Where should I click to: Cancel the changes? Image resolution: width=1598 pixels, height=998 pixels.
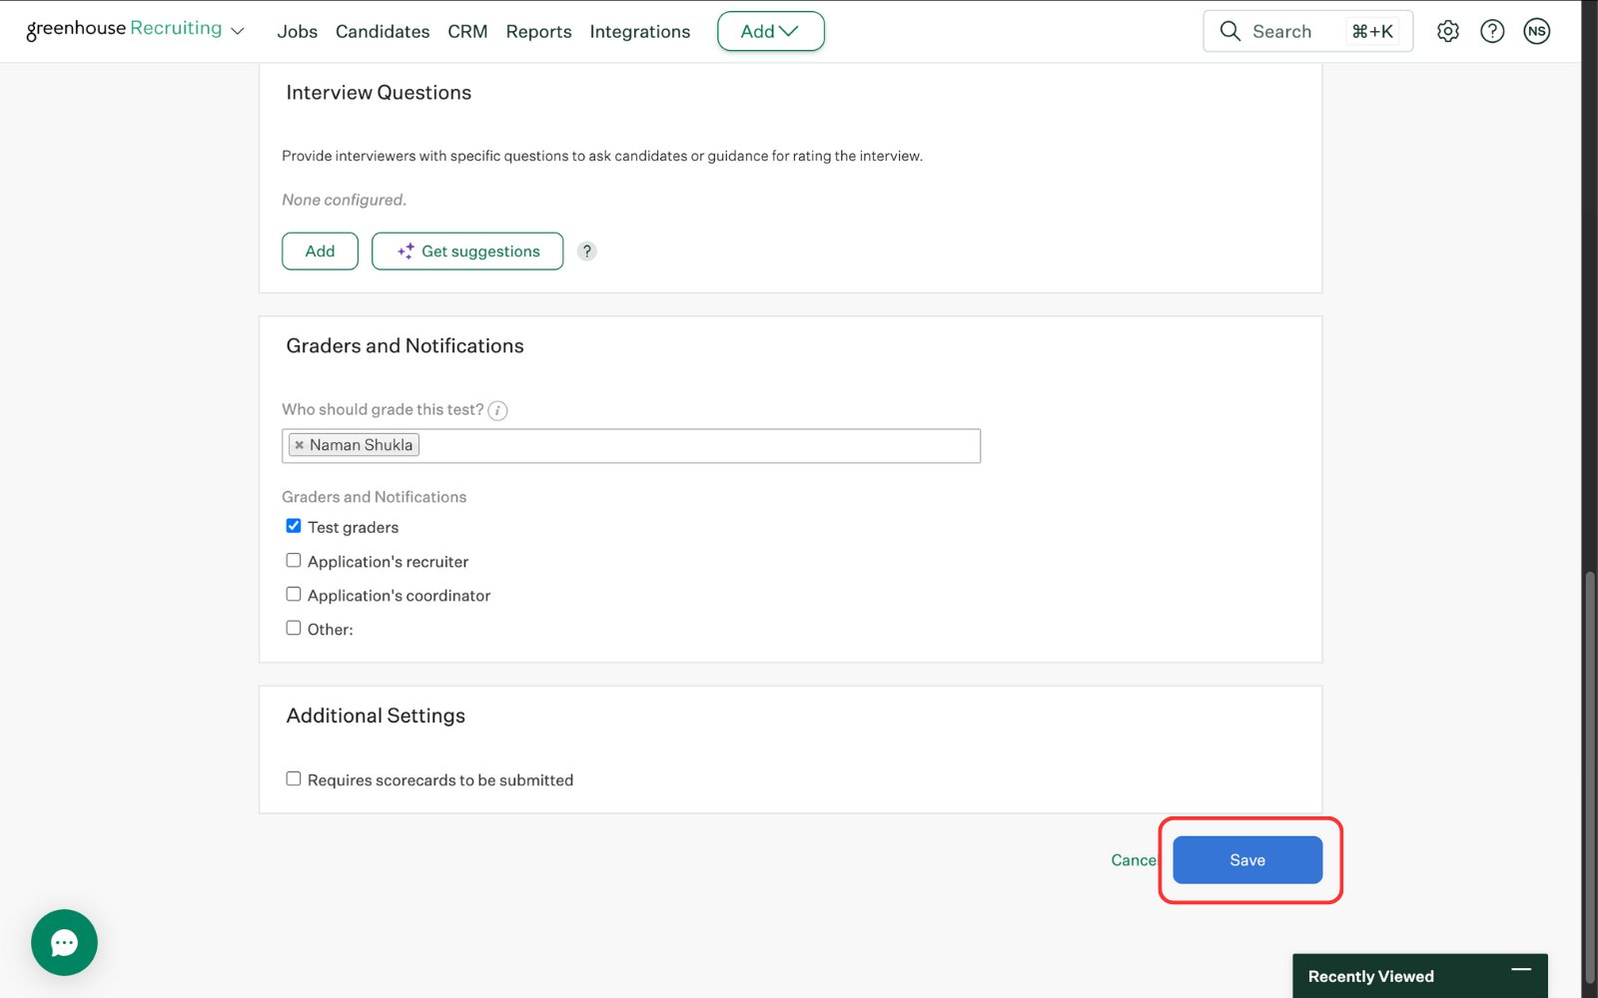click(x=1134, y=860)
